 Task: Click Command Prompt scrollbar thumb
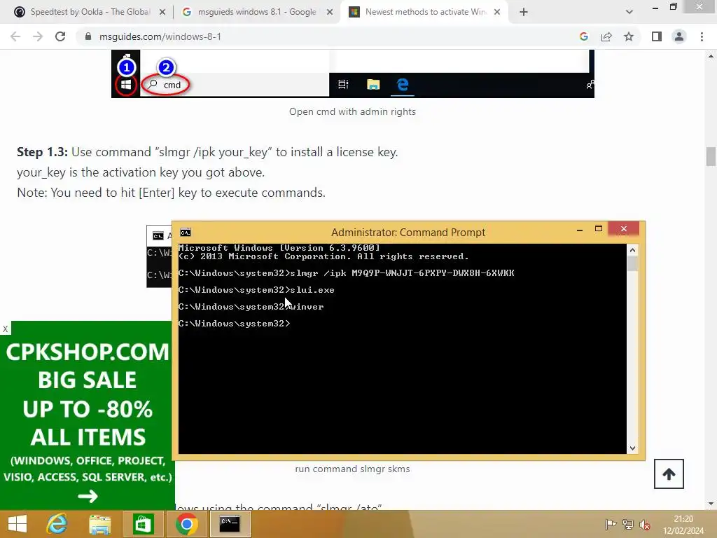click(632, 263)
